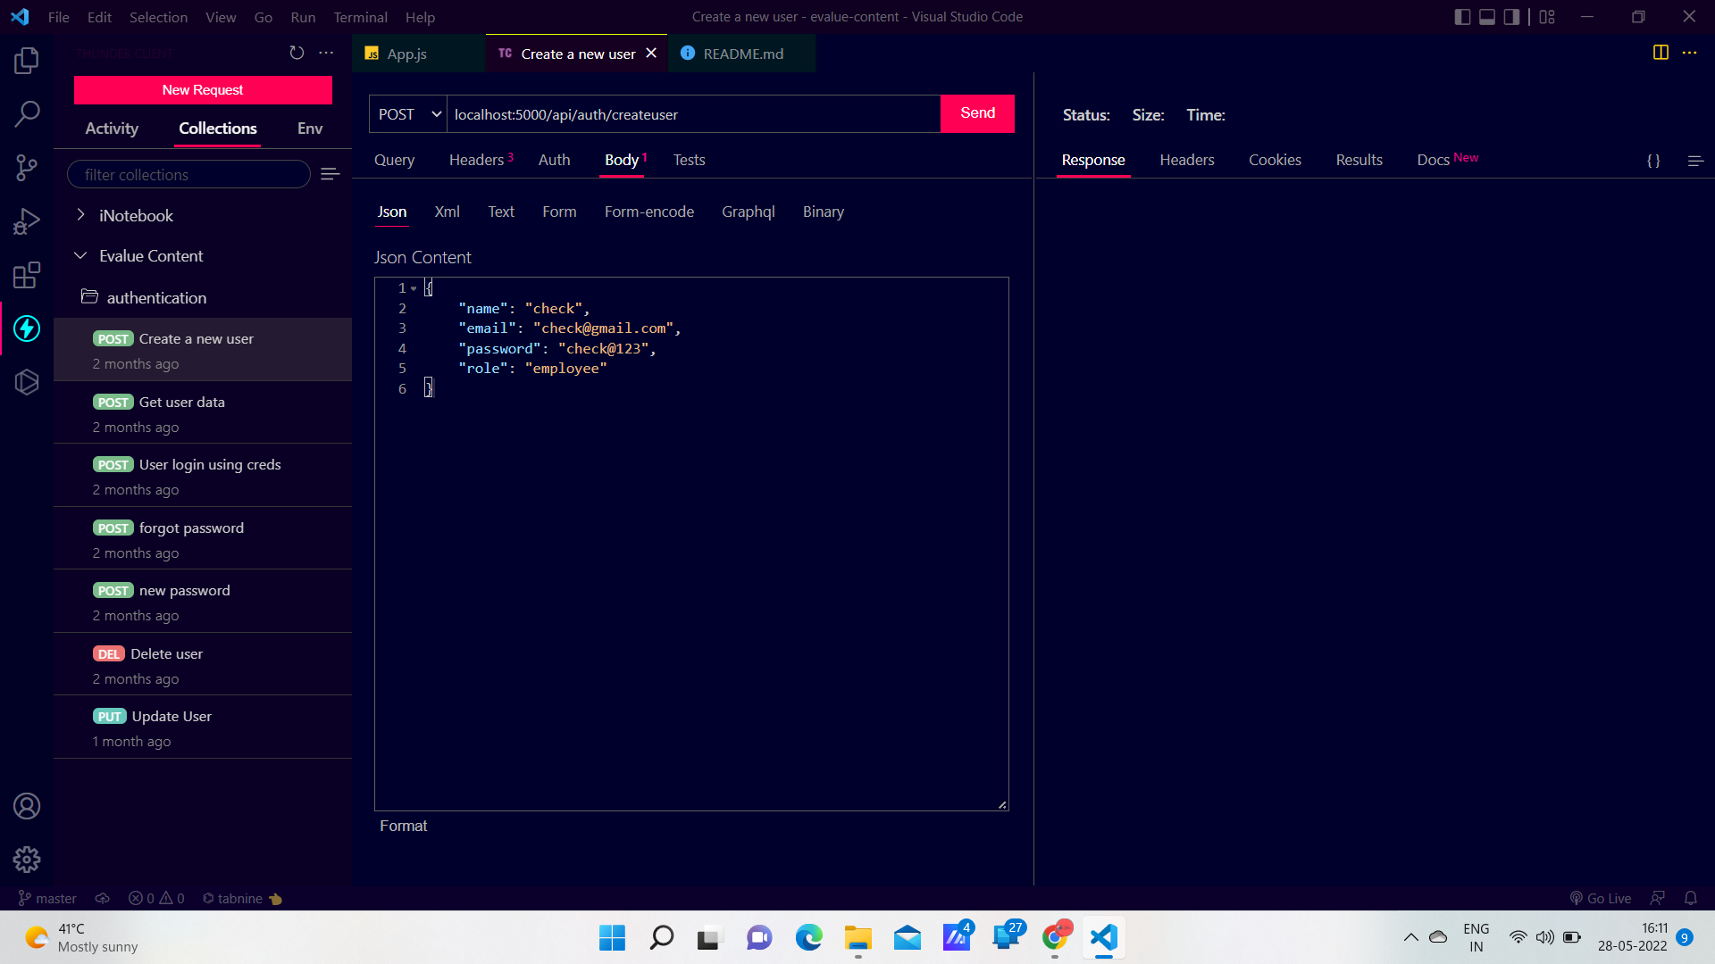Toggle the Secondary Side Bar visibility
Viewport: 1715px width, 964px height.
1511,16
